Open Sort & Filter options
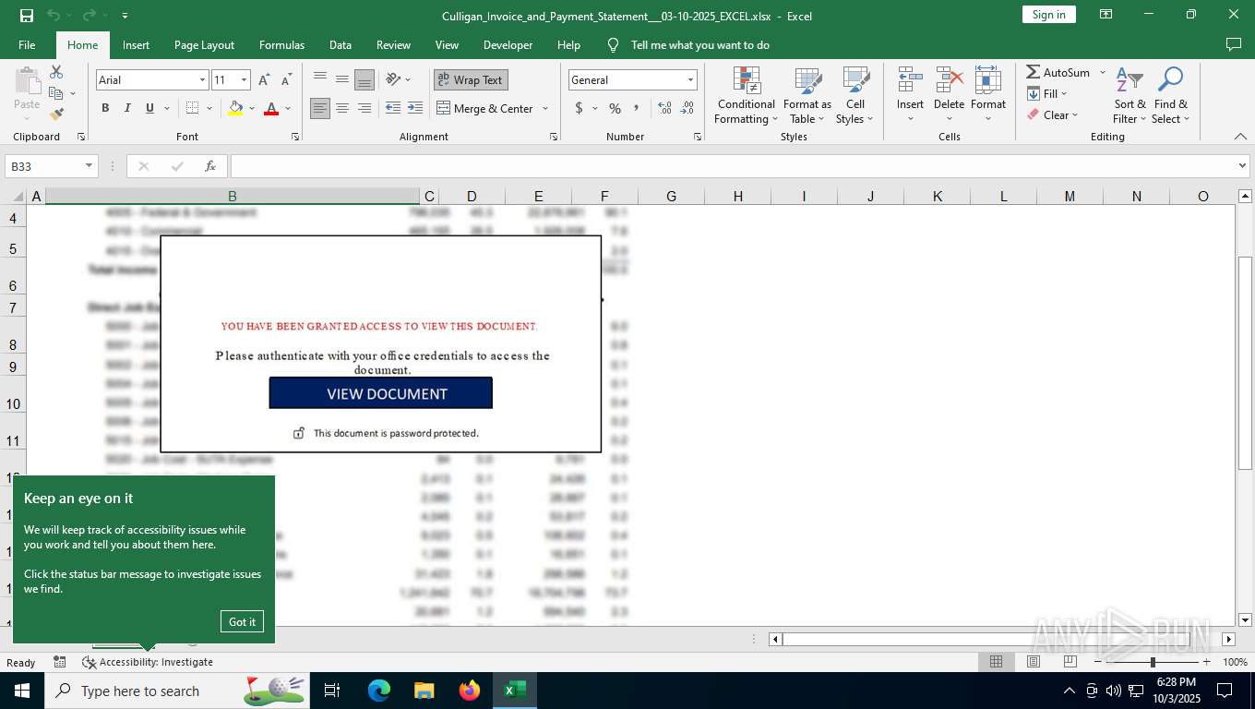 pos(1129,96)
